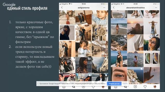Tap the profile avatar in right phone nav
The height and width of the screenshot is (92, 165).
[155, 87]
